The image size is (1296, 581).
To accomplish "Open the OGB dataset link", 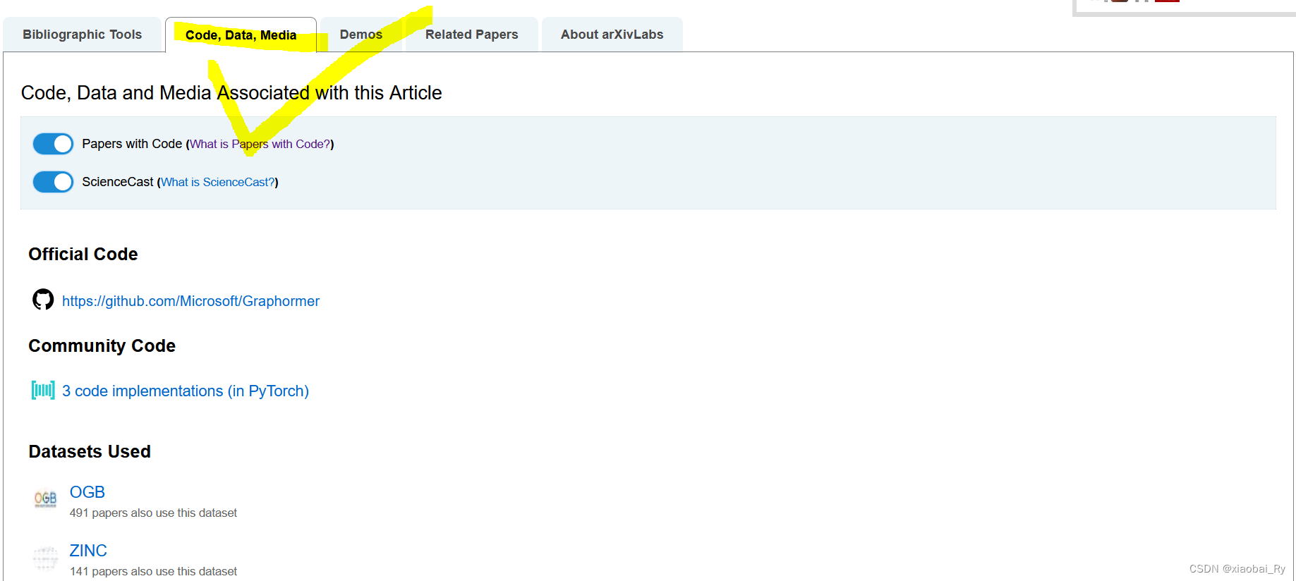I will 87,492.
